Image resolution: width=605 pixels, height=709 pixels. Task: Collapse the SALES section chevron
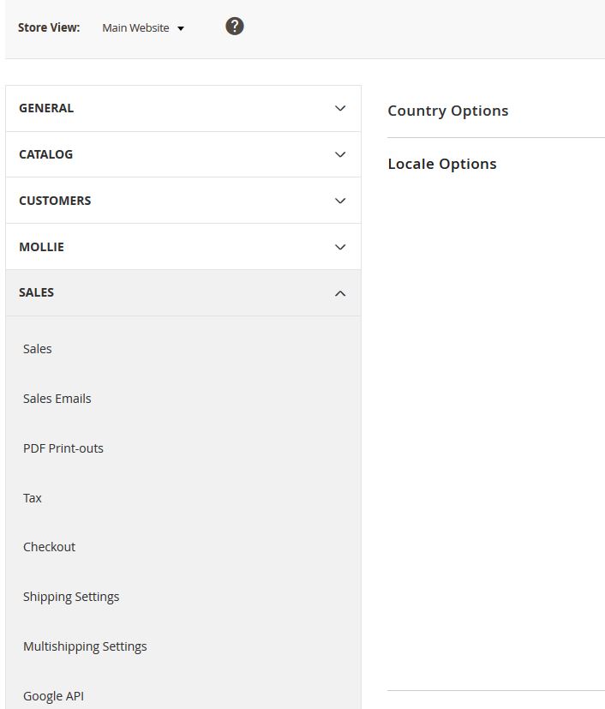340,292
